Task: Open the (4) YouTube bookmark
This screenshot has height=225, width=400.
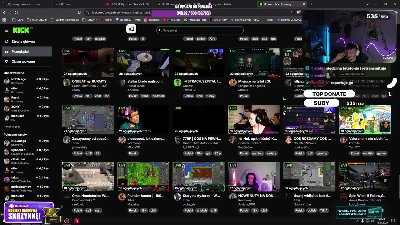Action: (x=172, y=20)
